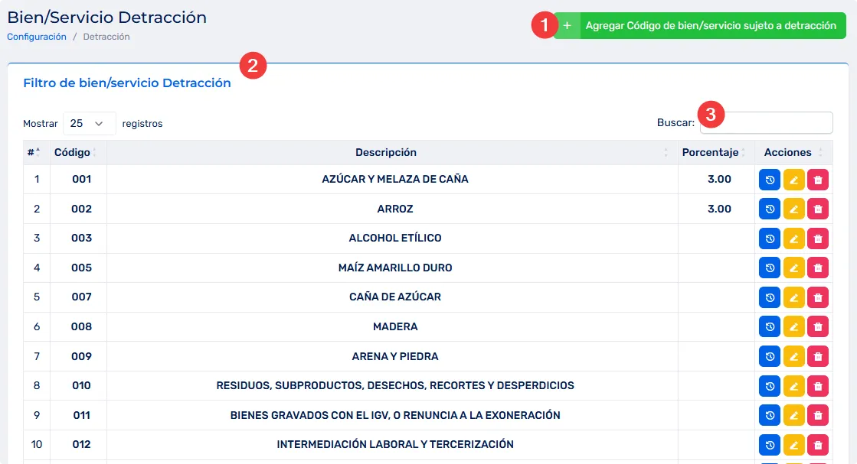Sort table by the # column
This screenshot has height=464, width=857.
(34, 152)
